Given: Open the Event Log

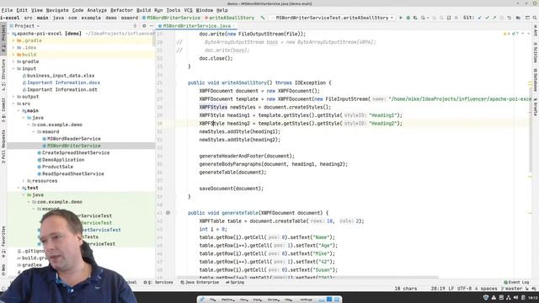Looking at the screenshot, I should click(x=516, y=282).
